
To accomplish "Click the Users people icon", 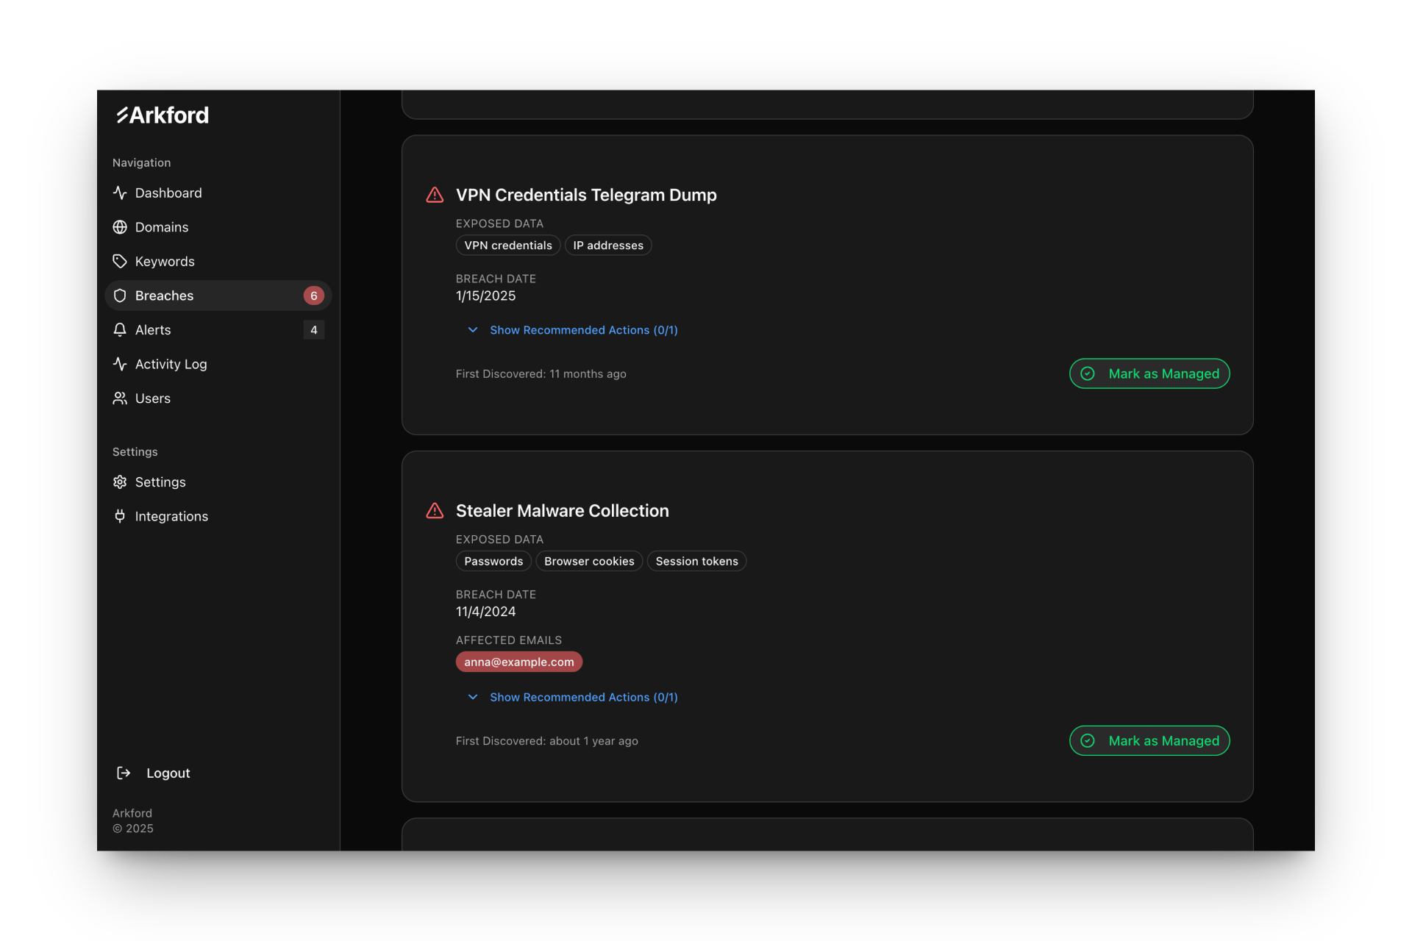I will tap(120, 398).
